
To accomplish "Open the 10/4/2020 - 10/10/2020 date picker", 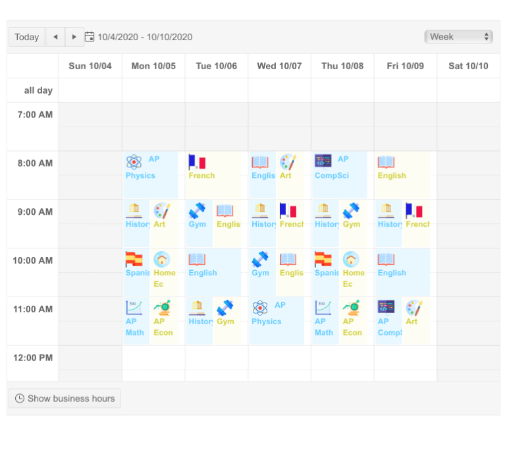I will pos(145,37).
